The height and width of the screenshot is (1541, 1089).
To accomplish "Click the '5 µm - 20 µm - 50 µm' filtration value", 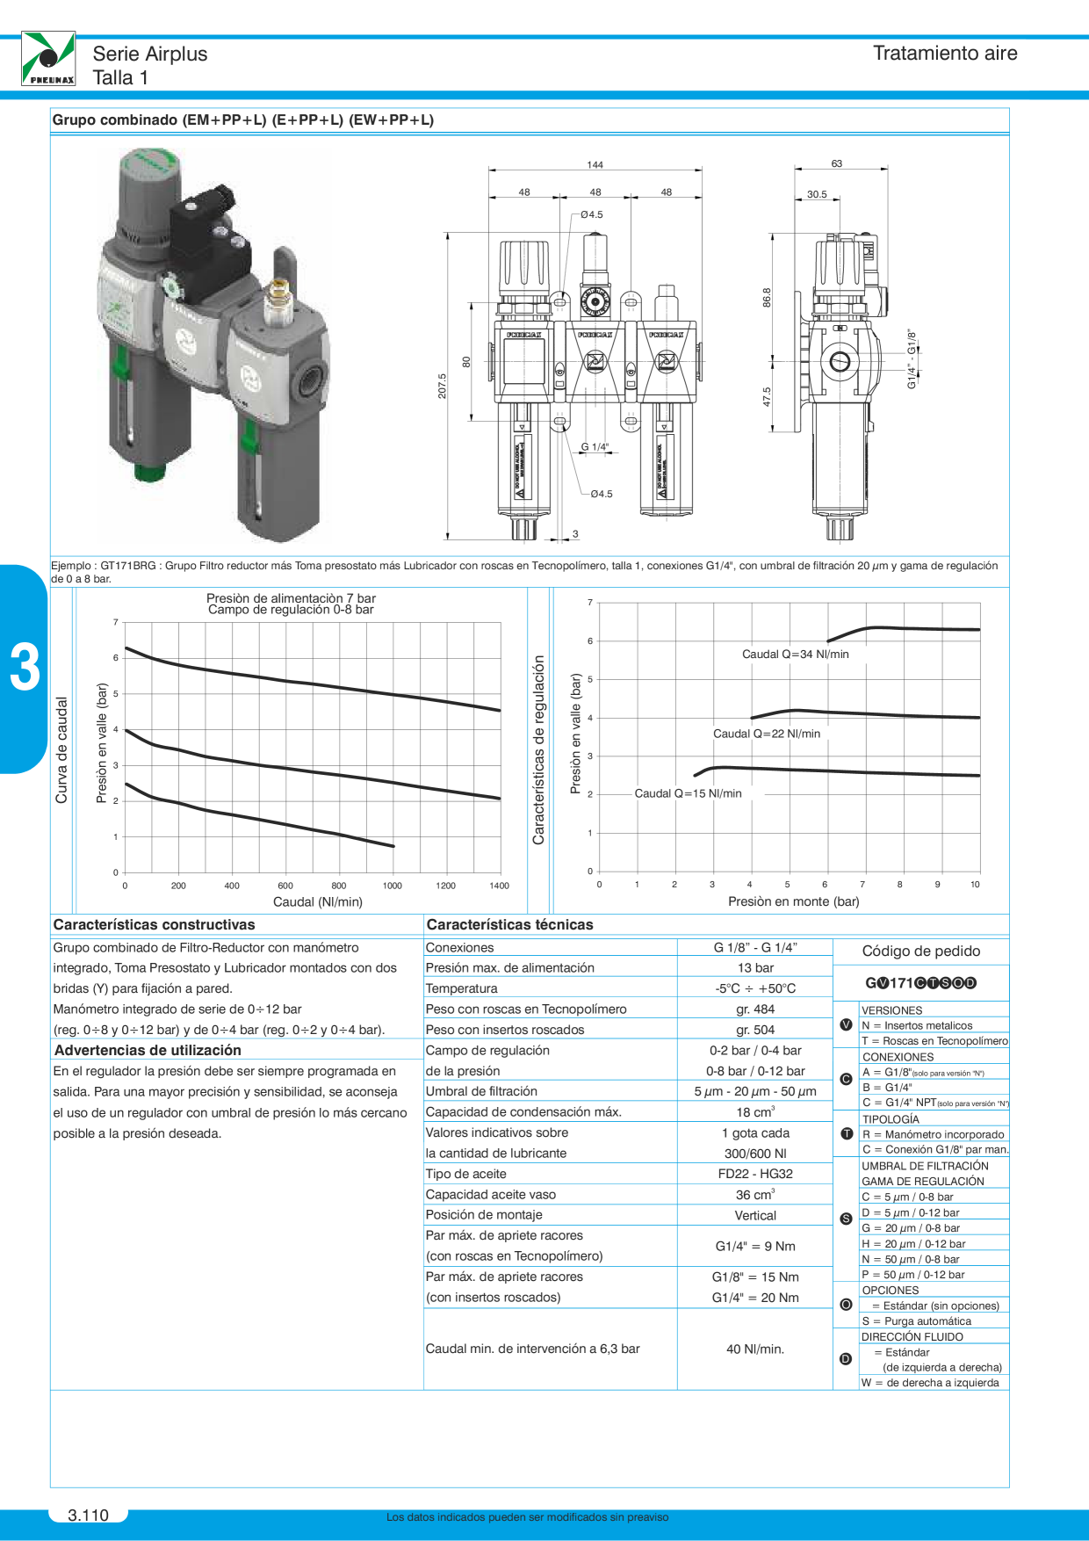I will point(755,1091).
